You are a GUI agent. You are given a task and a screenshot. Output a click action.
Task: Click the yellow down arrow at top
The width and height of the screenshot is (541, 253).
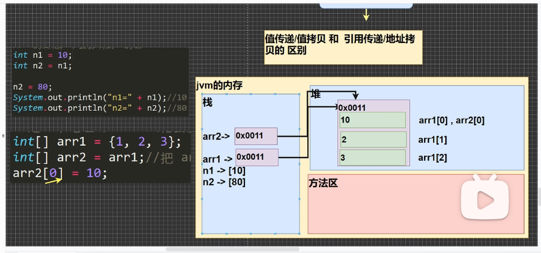coord(366,14)
